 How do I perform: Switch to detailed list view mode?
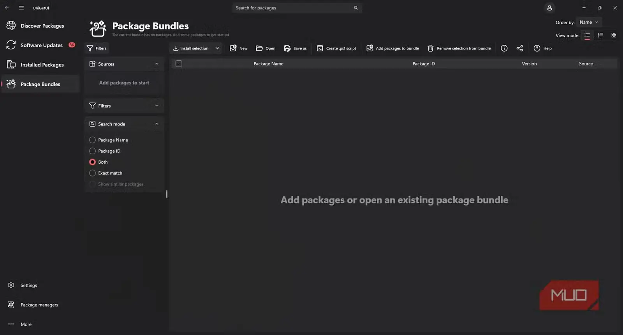600,35
